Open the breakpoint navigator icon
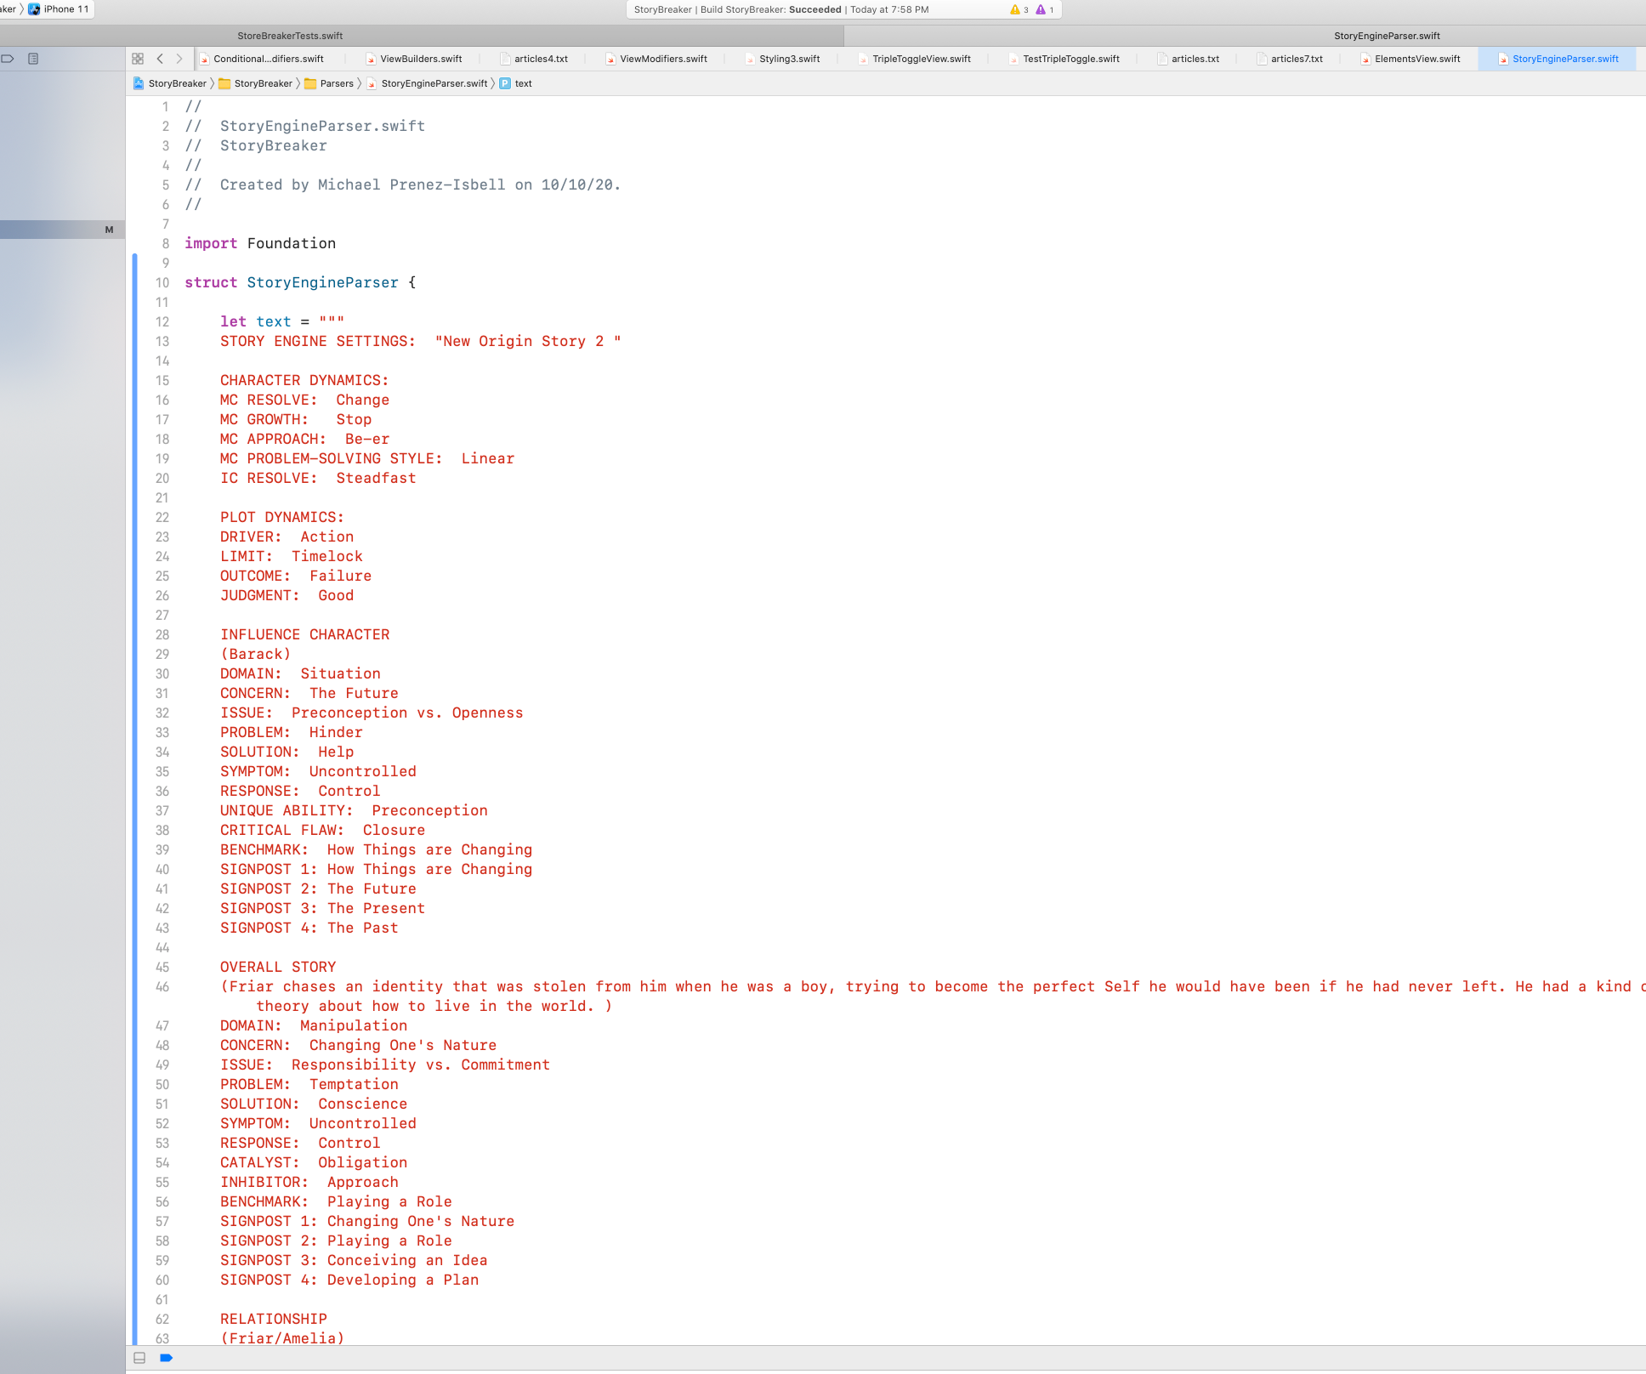Screen dimensions: 1646x1374 click(8, 59)
